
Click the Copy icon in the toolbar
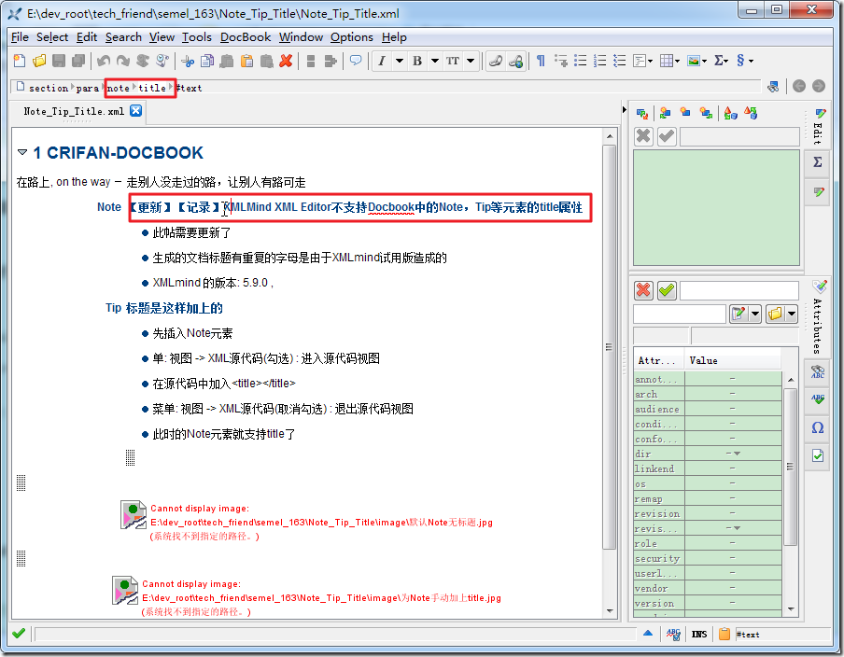point(207,61)
